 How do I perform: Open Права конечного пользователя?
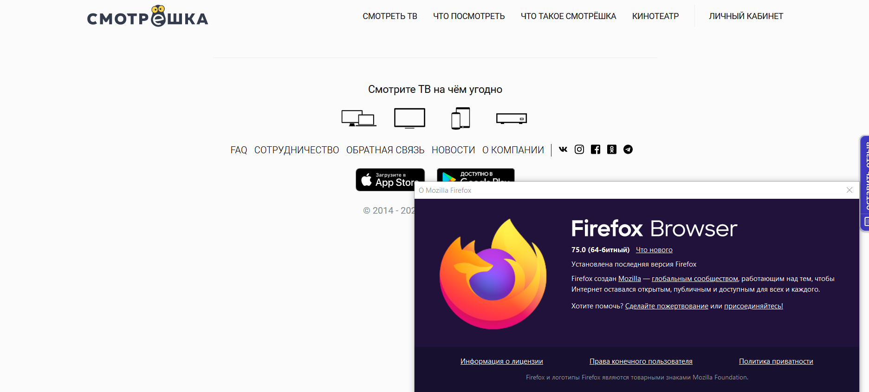click(x=641, y=361)
